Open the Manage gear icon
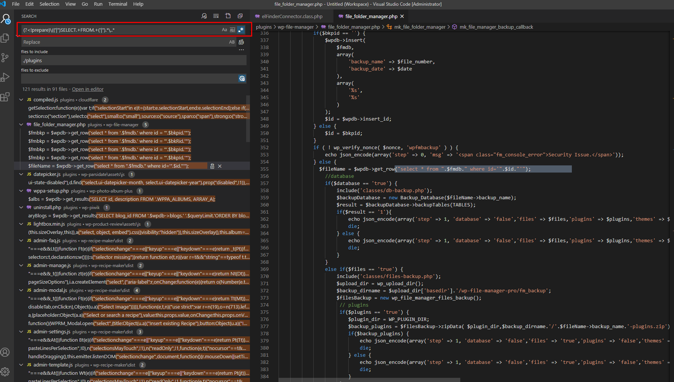The height and width of the screenshot is (382, 674). point(5,372)
